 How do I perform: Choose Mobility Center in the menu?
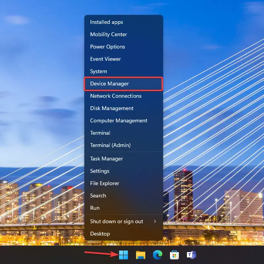(109, 34)
